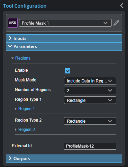
Task: Expand the Inputs section header
Action: [x=64, y=38]
